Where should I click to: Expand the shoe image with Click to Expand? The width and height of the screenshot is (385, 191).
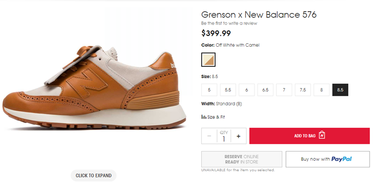click(x=93, y=176)
